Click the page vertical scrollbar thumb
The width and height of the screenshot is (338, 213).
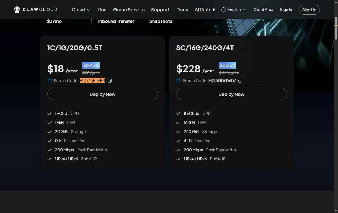click(336, 28)
